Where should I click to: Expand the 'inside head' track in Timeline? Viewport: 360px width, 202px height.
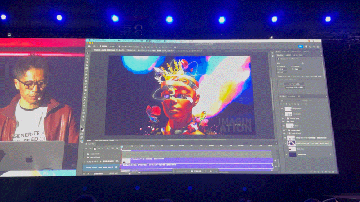tap(85, 154)
